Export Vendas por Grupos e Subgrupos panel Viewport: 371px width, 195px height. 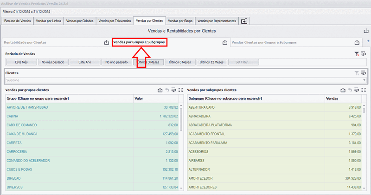coord(225,42)
